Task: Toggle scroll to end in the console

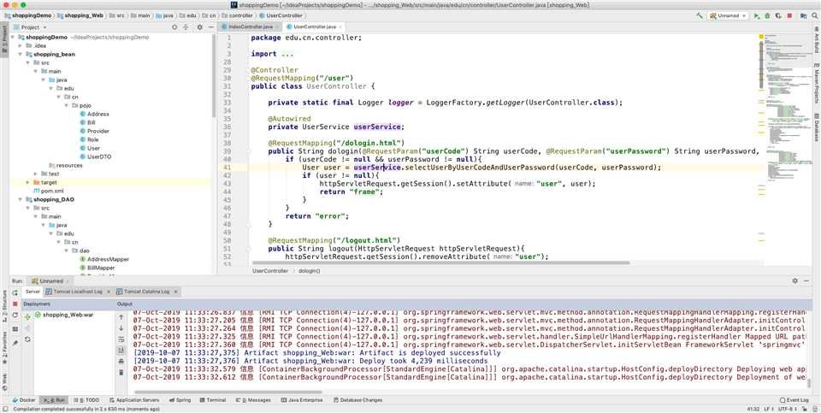Action: (x=121, y=351)
